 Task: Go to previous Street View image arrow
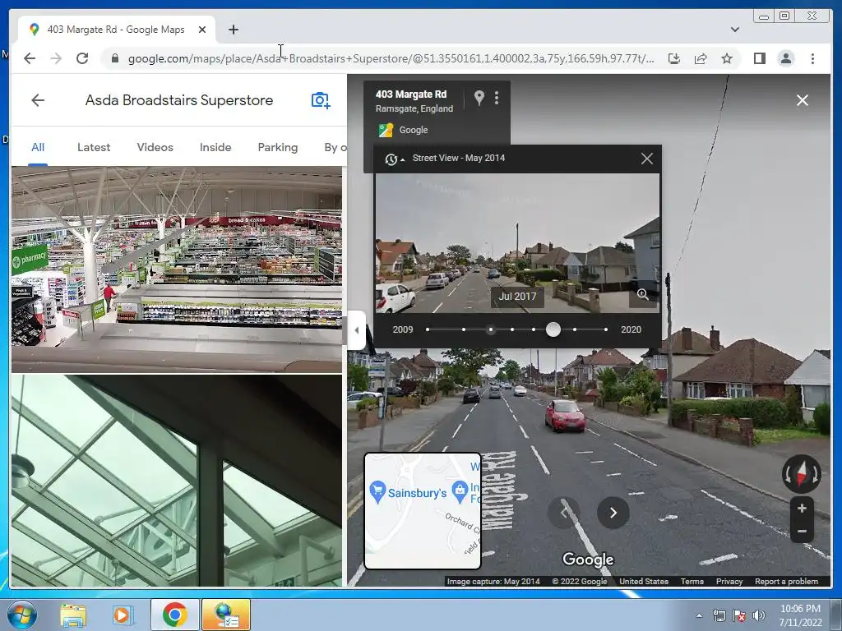563,513
